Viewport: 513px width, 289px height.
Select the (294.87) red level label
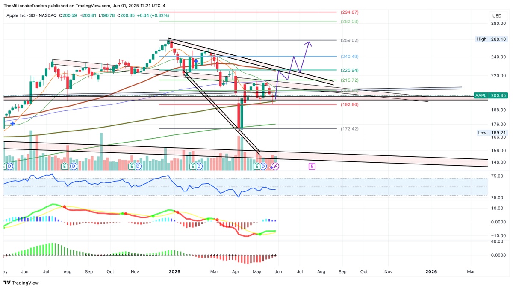349,12
